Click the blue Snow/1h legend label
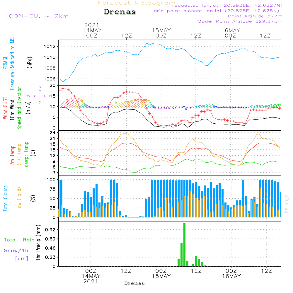The width and height of the screenshot is (293, 293). (16, 251)
